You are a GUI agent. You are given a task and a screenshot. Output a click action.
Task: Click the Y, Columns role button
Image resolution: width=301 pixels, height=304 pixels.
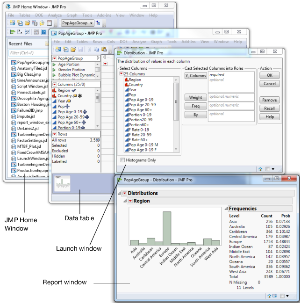click(x=196, y=76)
